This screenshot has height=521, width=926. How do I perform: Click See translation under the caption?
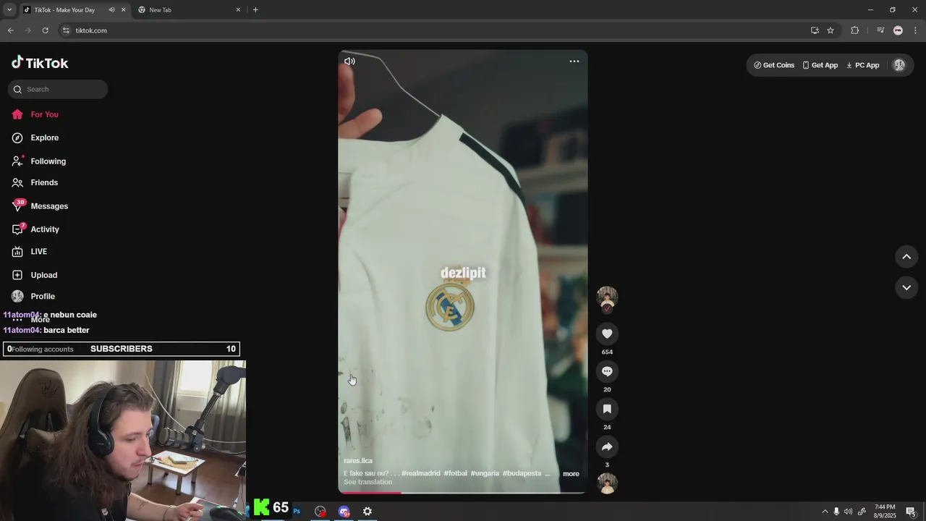click(x=368, y=482)
